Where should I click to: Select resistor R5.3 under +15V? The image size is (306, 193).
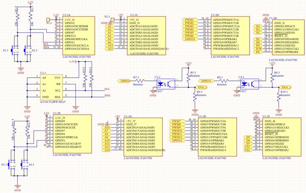click(188, 77)
